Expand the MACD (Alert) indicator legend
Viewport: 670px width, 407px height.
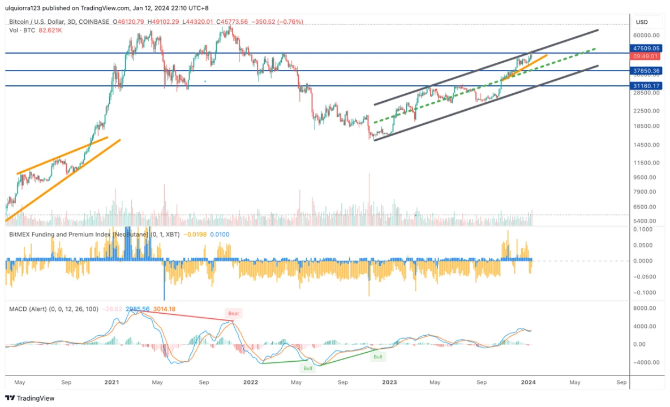tap(53, 309)
